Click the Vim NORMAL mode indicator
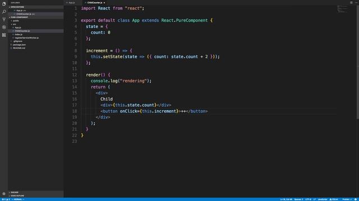 18,199
